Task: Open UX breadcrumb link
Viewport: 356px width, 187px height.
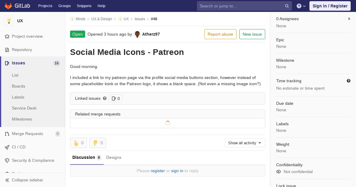Action: [x=126, y=19]
